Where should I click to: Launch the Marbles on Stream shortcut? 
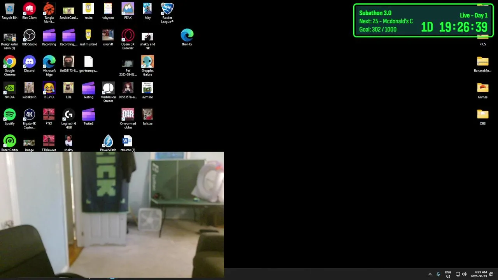tap(108, 92)
